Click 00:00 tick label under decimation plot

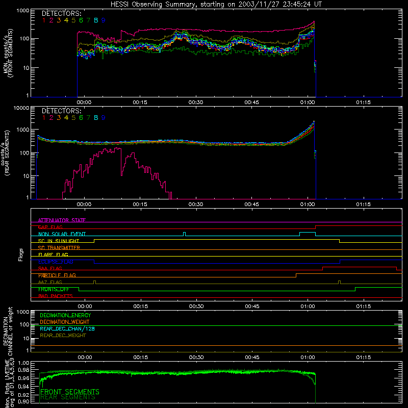pos(85,358)
